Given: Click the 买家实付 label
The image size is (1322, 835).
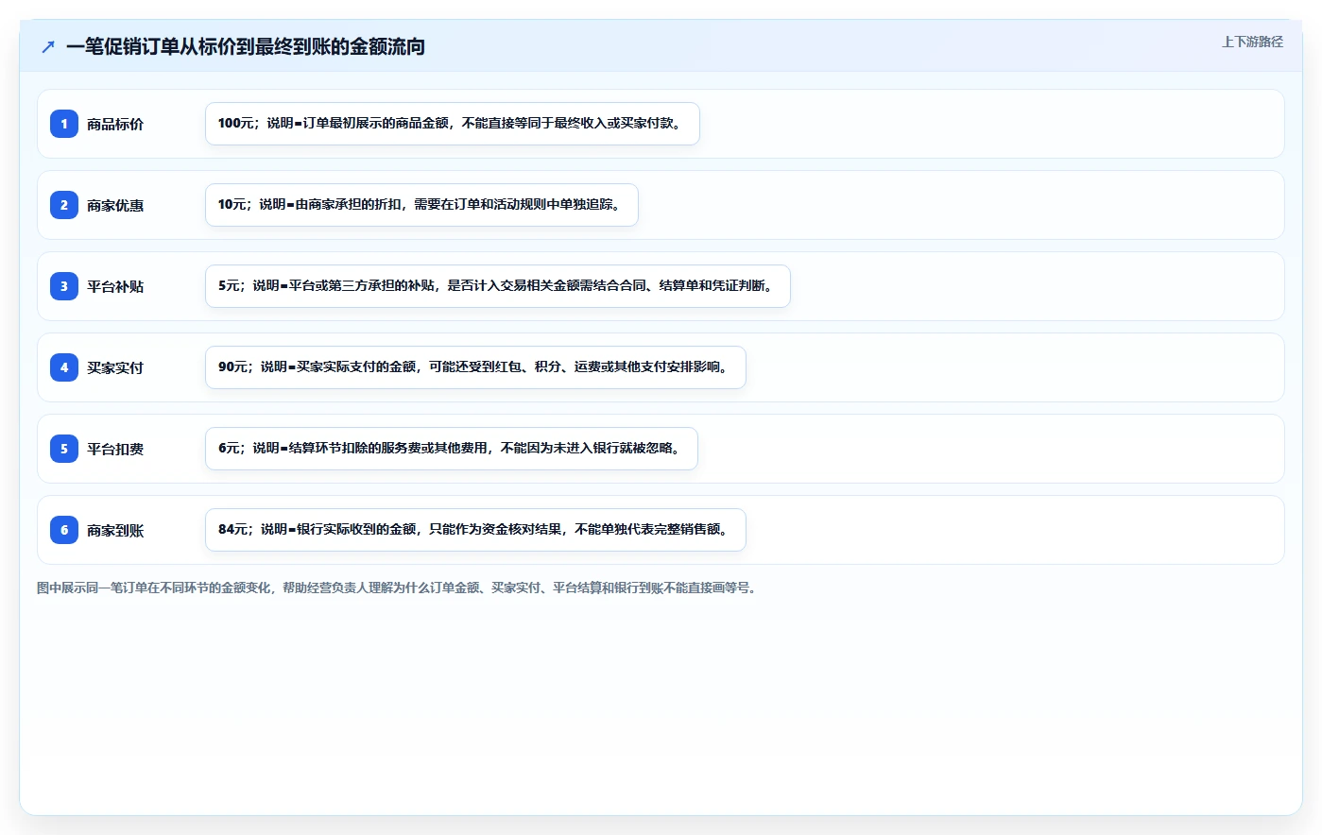Looking at the screenshot, I should tap(115, 367).
